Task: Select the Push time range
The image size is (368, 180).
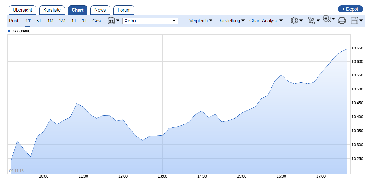Action: pos(14,21)
